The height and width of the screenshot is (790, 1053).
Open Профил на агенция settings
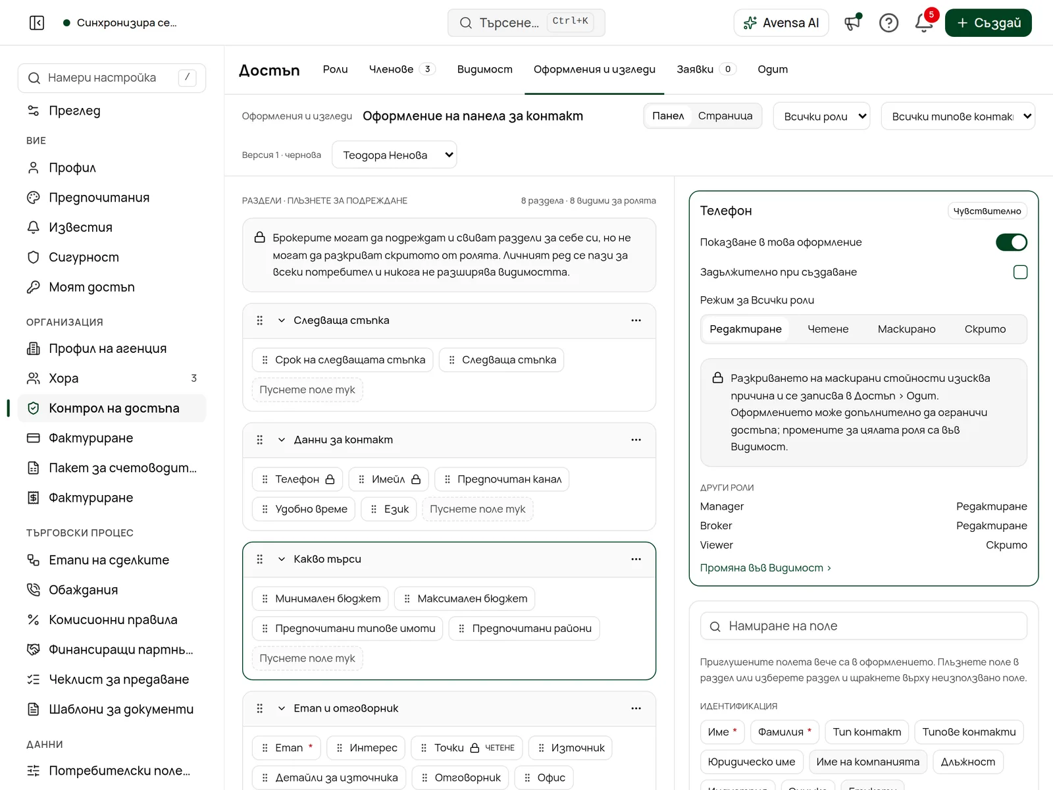(112, 348)
